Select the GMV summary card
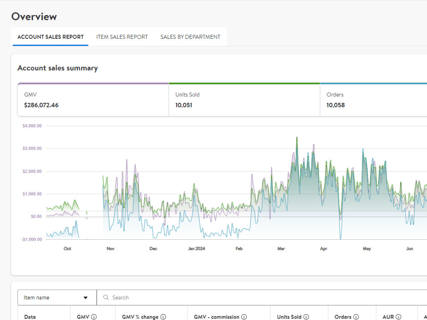The image size is (427, 320). (93, 100)
